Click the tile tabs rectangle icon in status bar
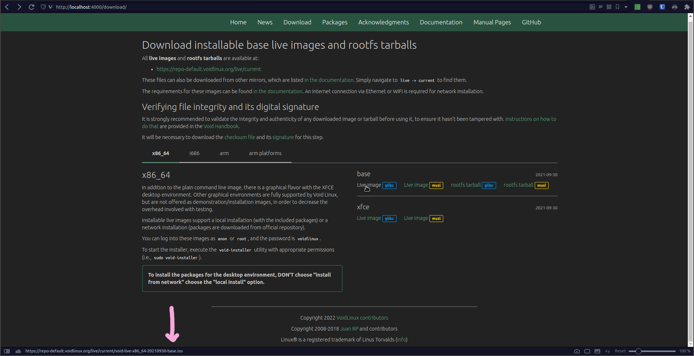This screenshot has width=694, height=356. pyautogui.click(x=587, y=351)
